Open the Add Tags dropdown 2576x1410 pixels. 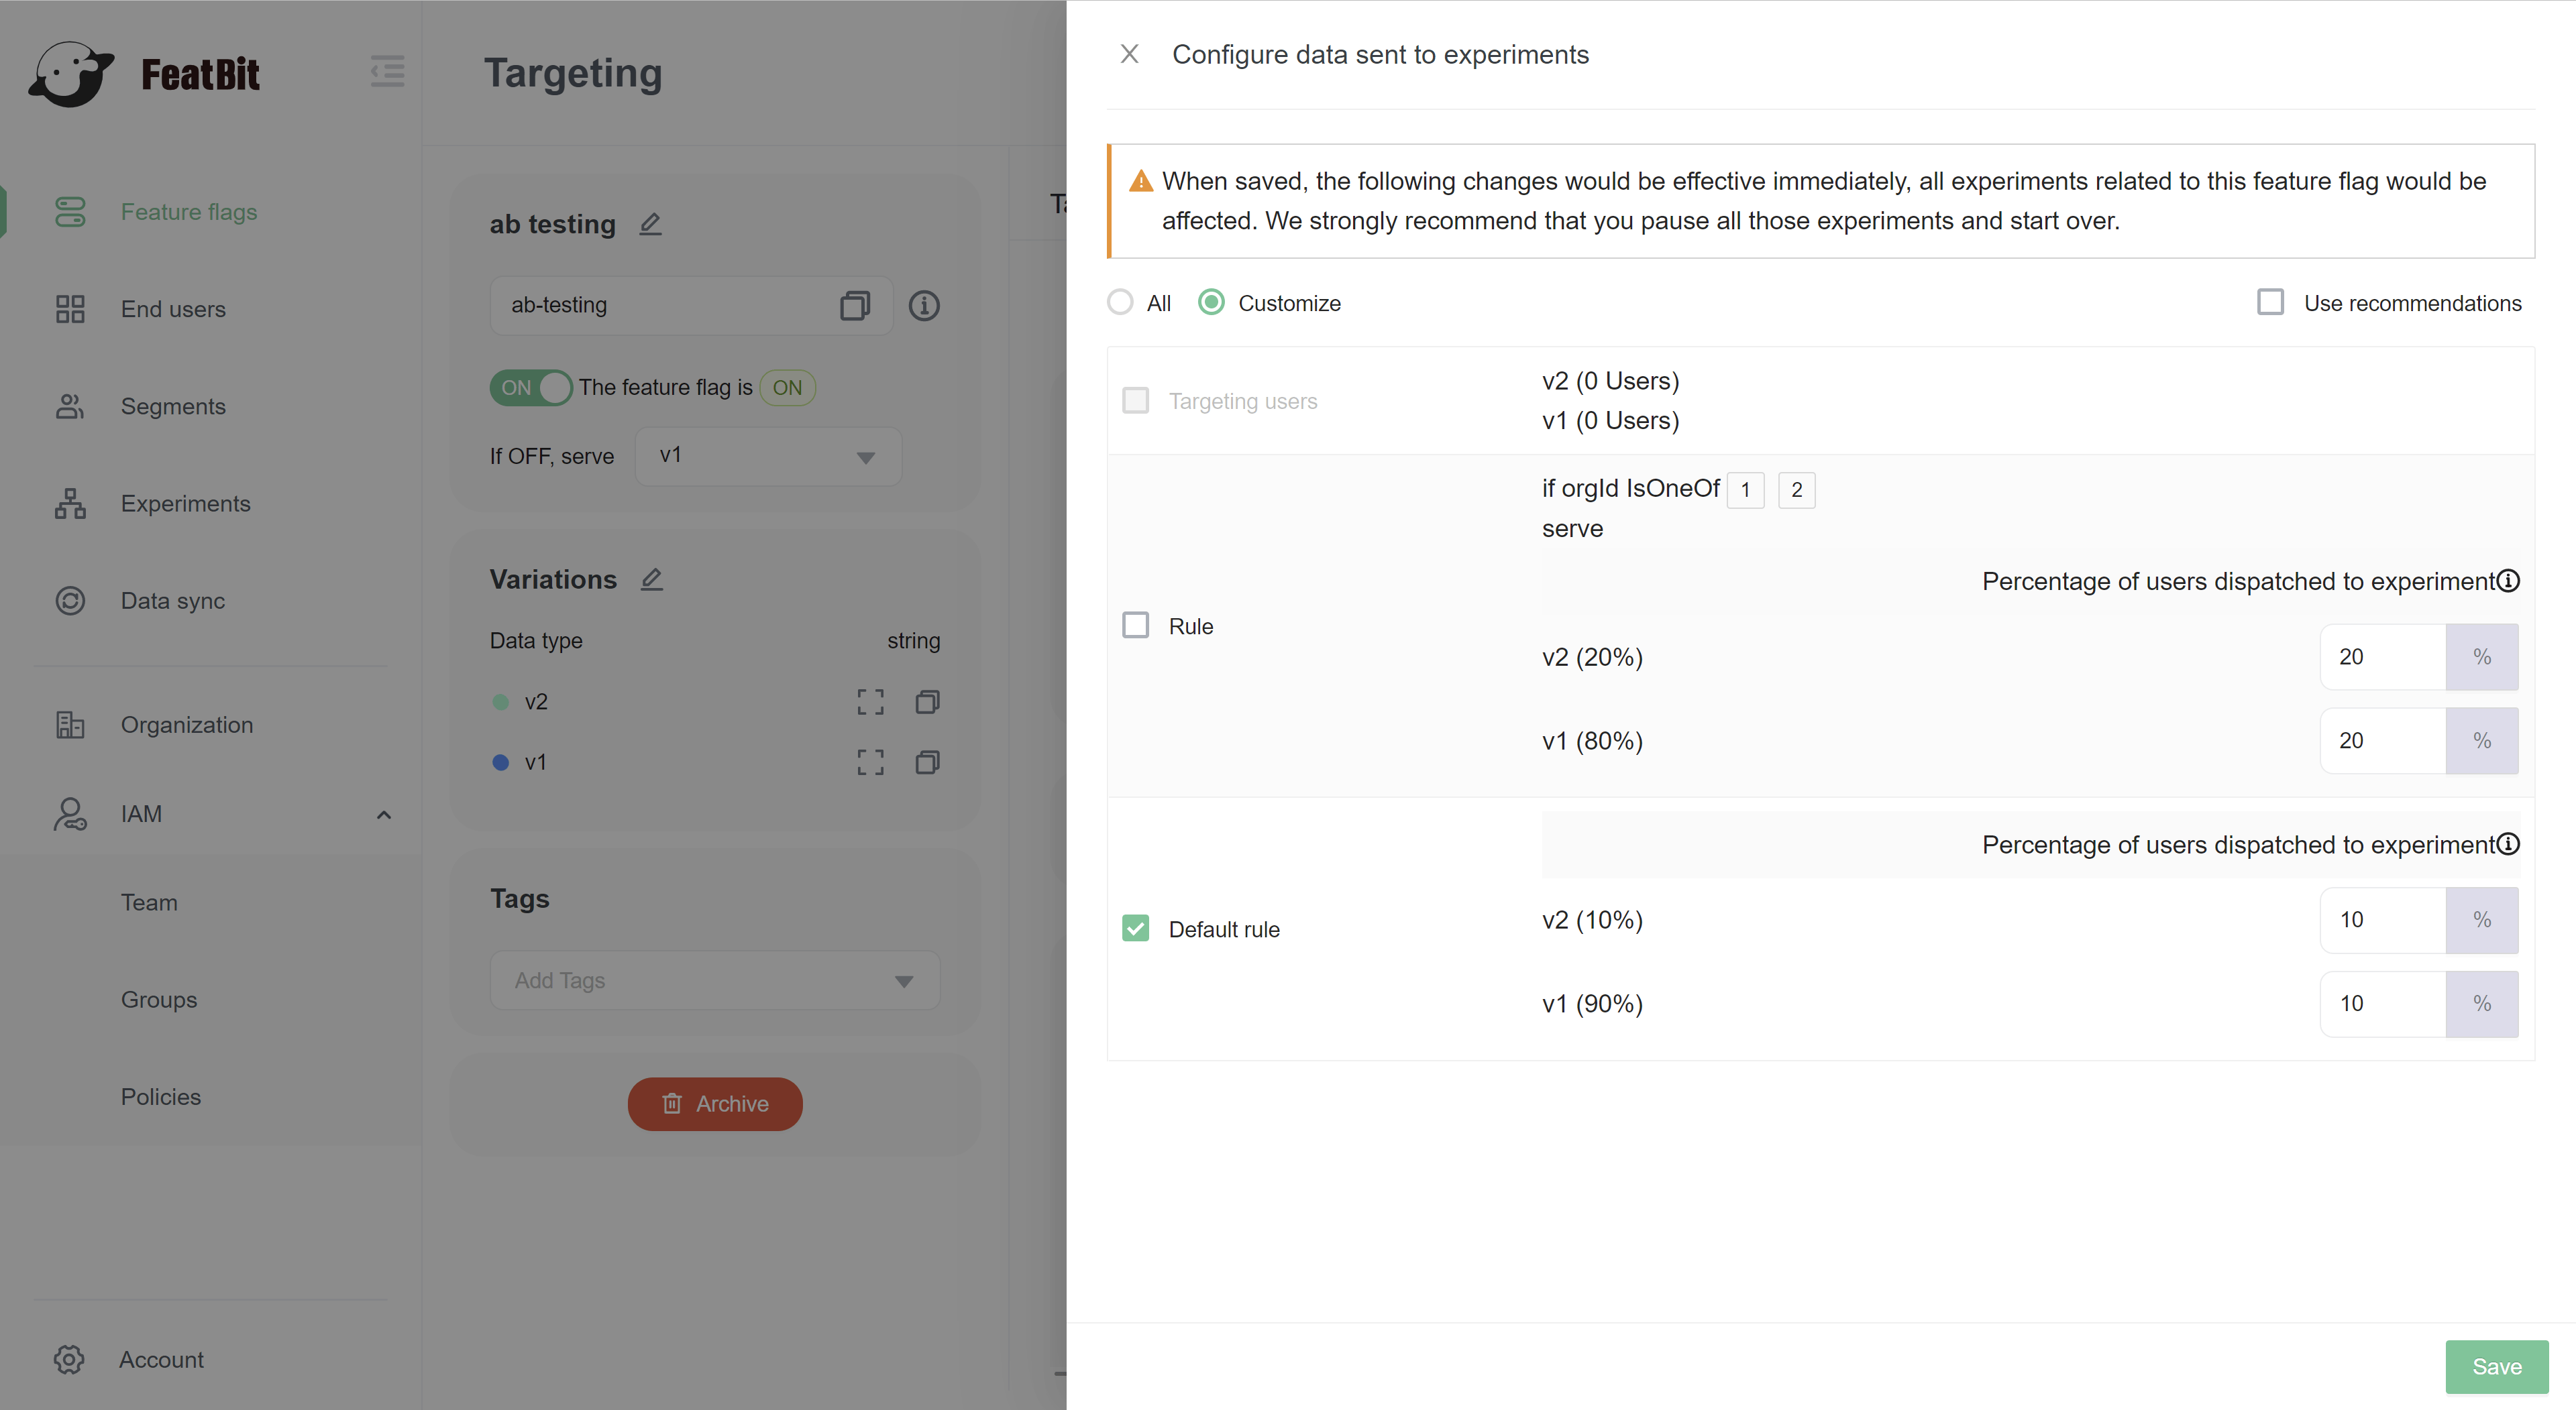point(714,980)
